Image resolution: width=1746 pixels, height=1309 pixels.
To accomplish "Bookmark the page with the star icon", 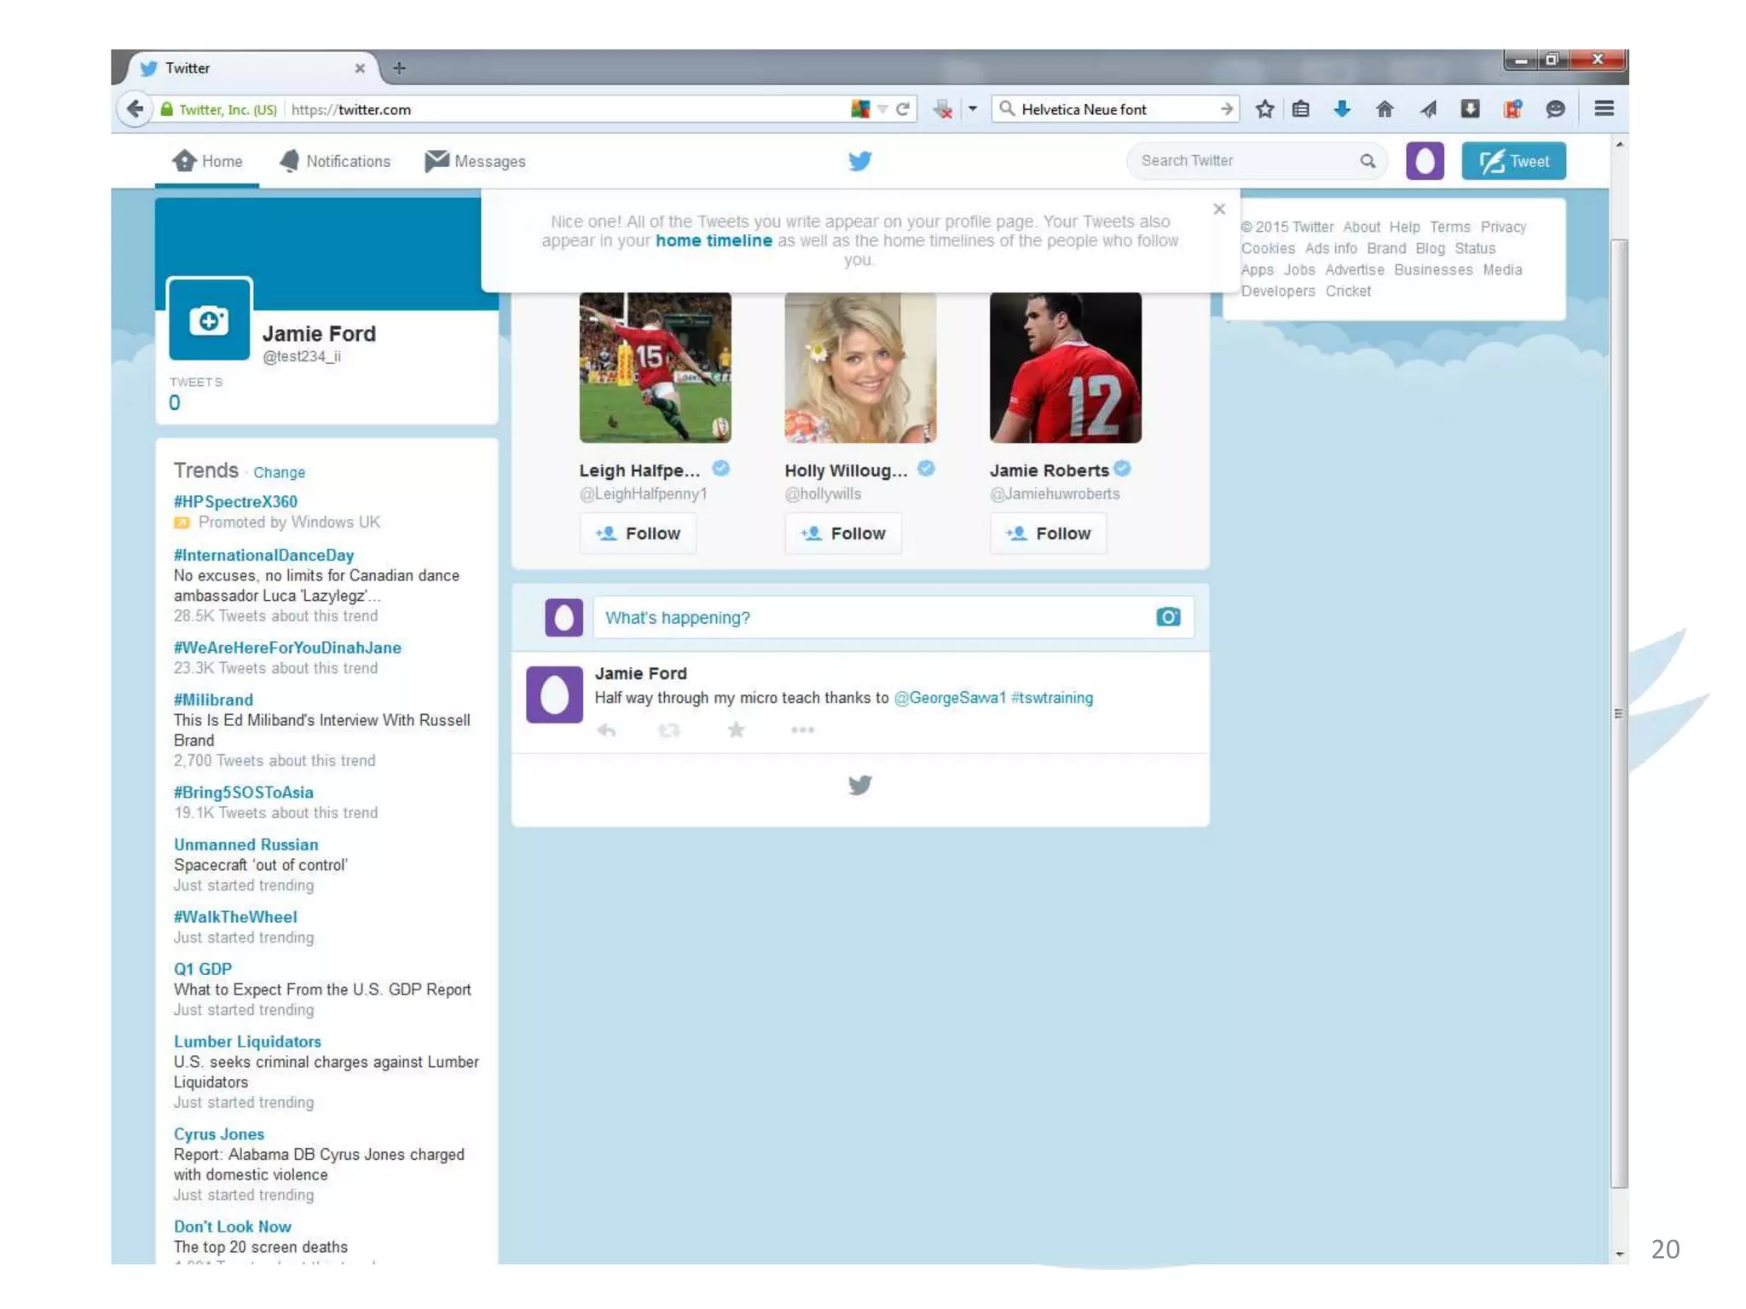I will coord(1265,109).
